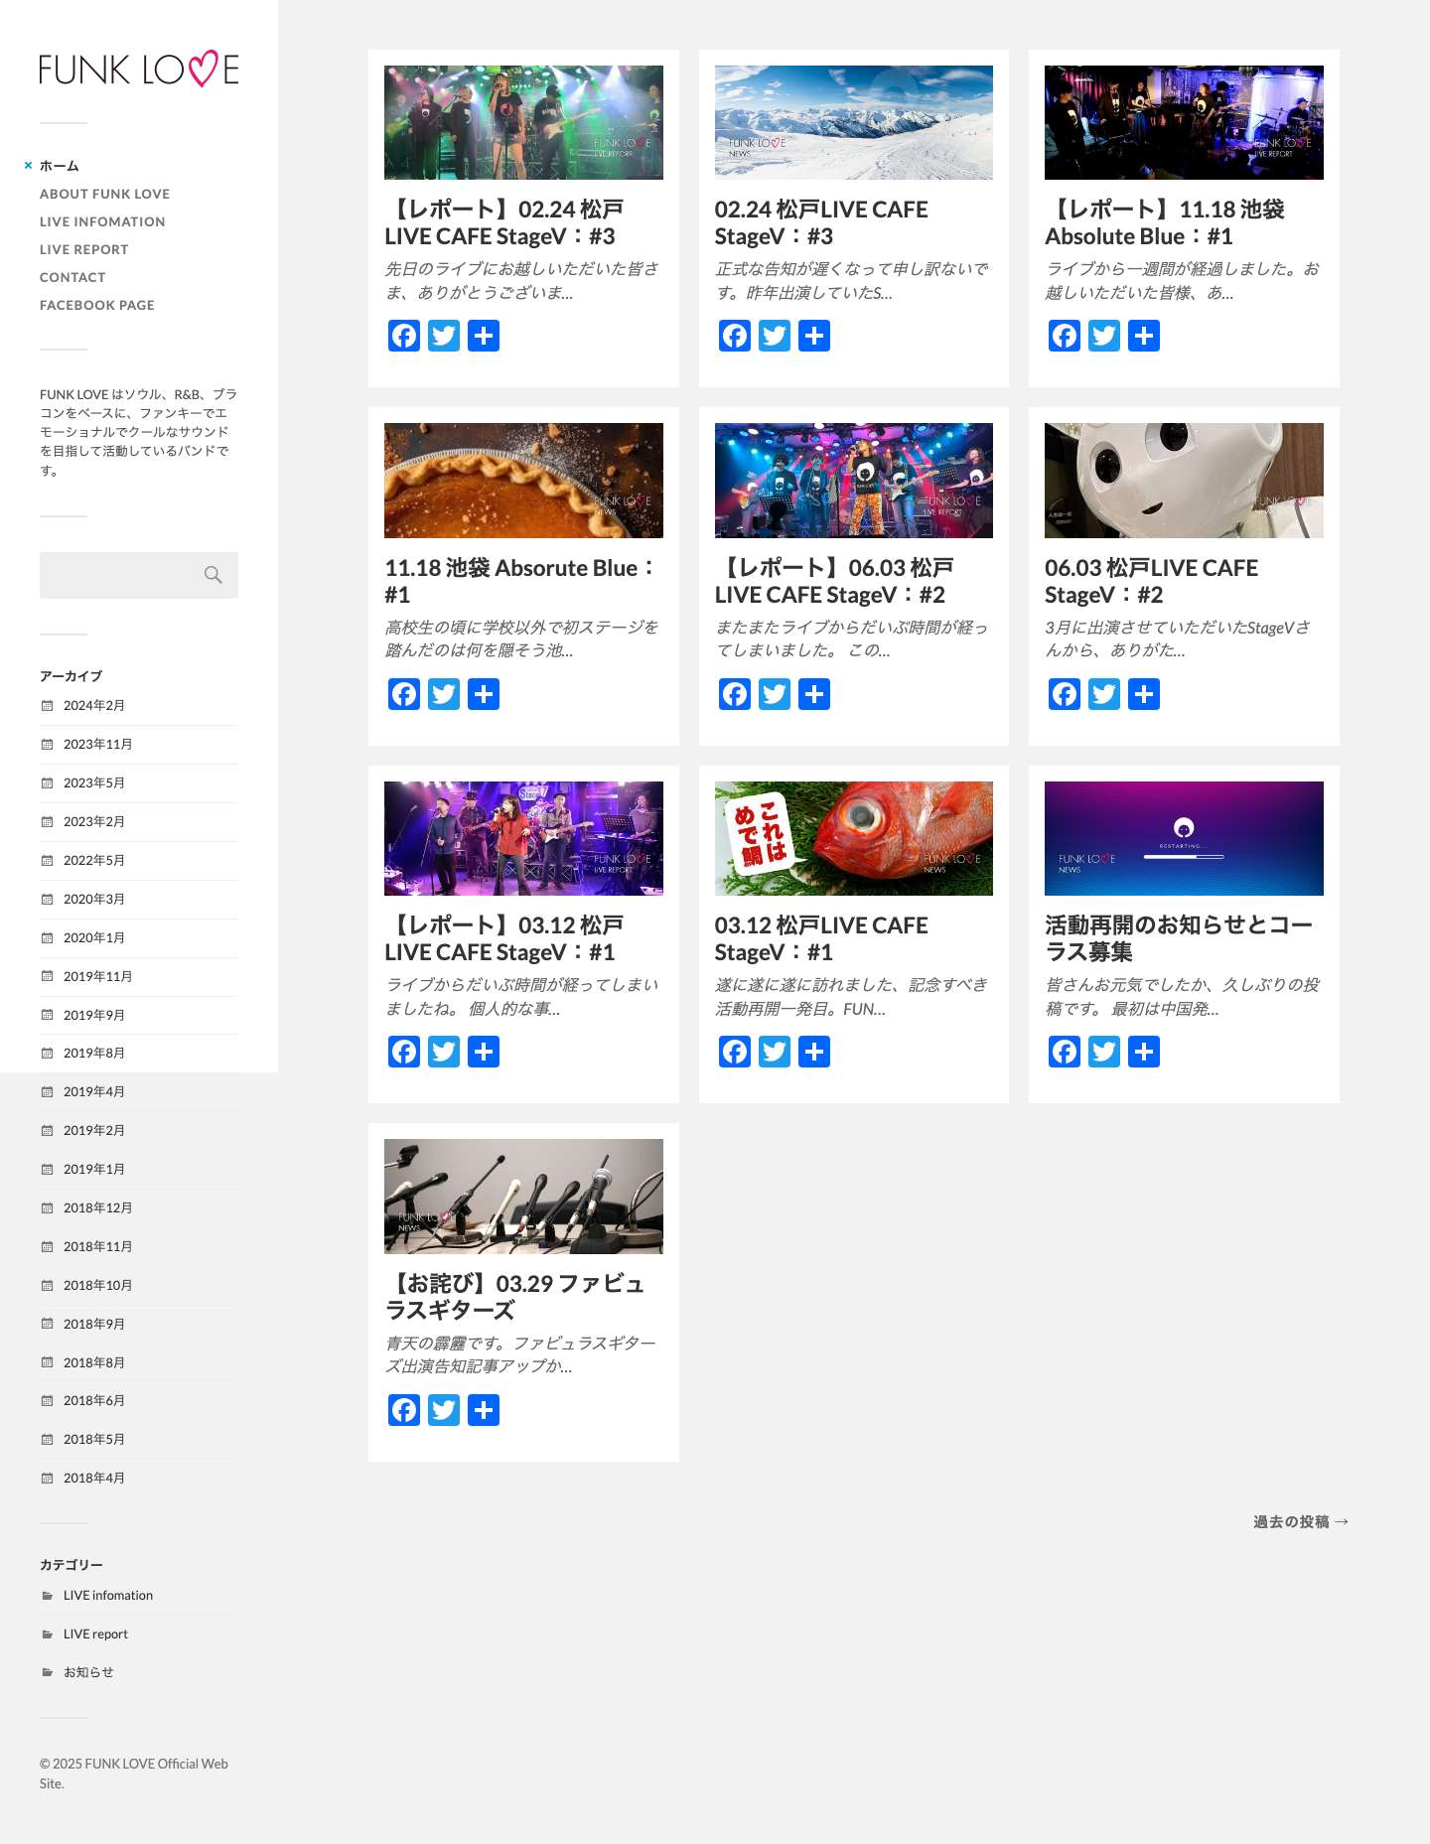Open 2020年3月 archive

94,899
